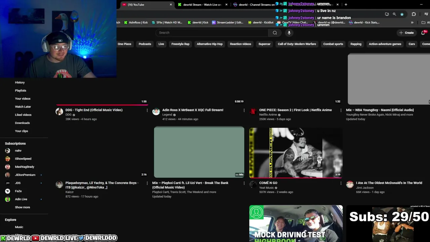Open the dewrld - Kick Stats bookmark
The image size is (430, 242).
[364, 23]
